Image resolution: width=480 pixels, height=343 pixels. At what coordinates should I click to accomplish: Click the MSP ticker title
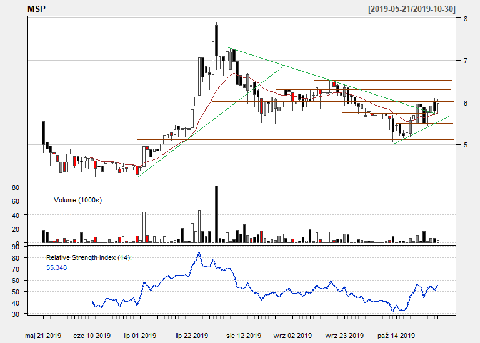coord(36,9)
